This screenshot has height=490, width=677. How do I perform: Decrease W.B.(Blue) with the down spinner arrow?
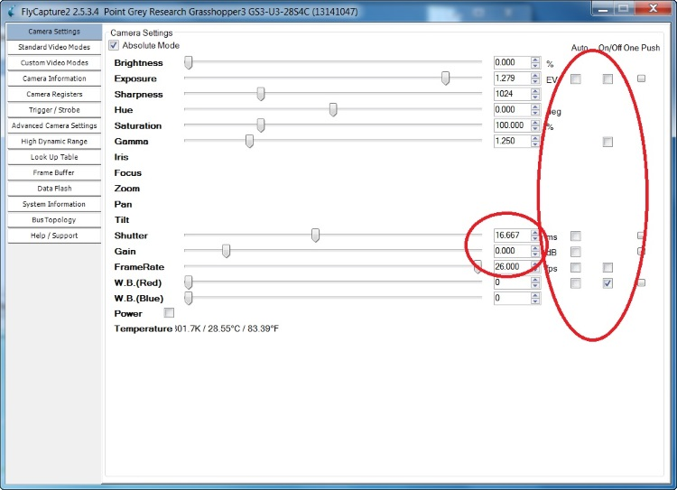(535, 301)
